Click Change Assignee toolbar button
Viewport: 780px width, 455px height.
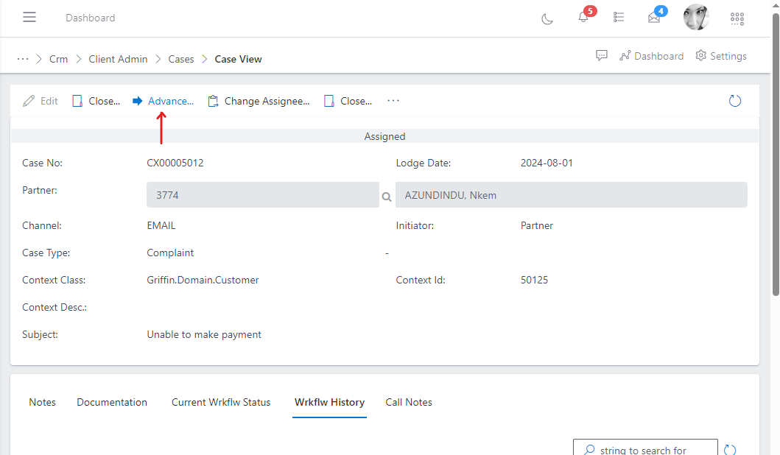(259, 101)
